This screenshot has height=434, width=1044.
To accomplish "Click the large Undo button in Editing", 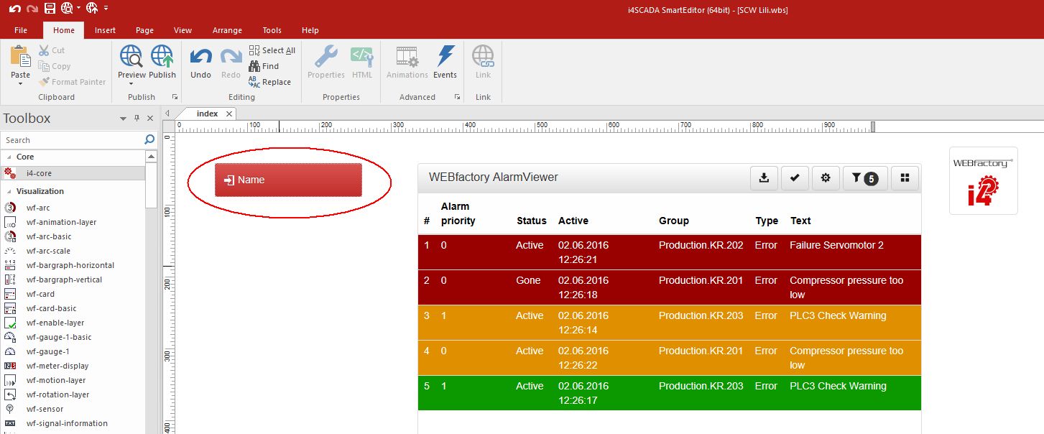I will coord(201,62).
